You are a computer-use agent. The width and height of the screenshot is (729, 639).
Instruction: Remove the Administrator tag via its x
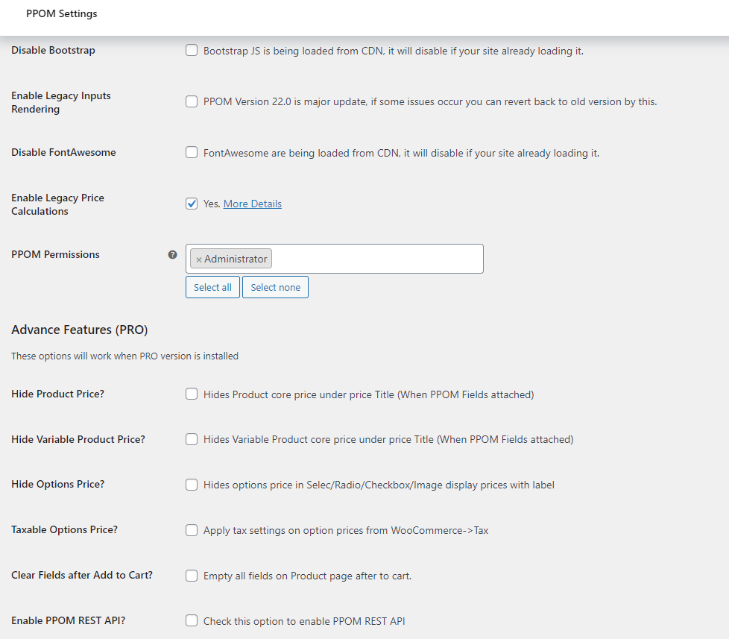(198, 259)
